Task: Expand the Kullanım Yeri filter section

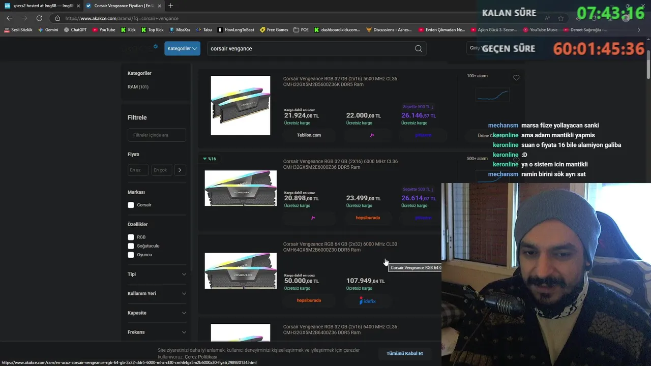Action: coord(157,293)
